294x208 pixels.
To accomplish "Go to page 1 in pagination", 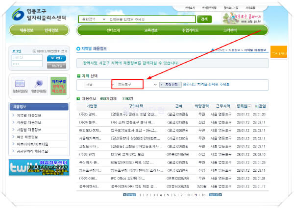I will (140, 195).
